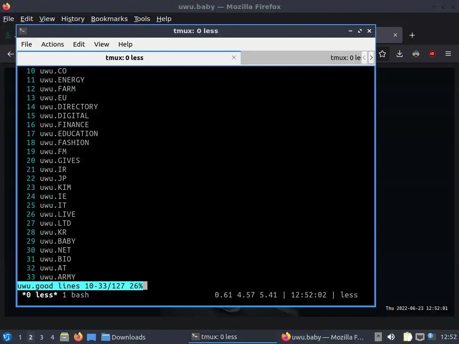The image size is (459, 344).
Task: Open the Downloads folder taskbar entry
Action: [123, 337]
